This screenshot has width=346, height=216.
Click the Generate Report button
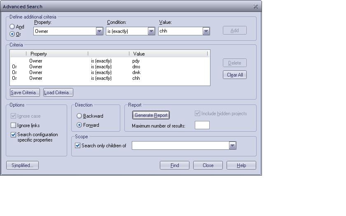[151, 115]
